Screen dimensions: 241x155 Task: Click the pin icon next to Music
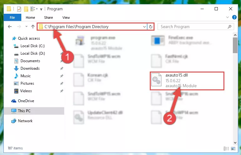[62, 76]
